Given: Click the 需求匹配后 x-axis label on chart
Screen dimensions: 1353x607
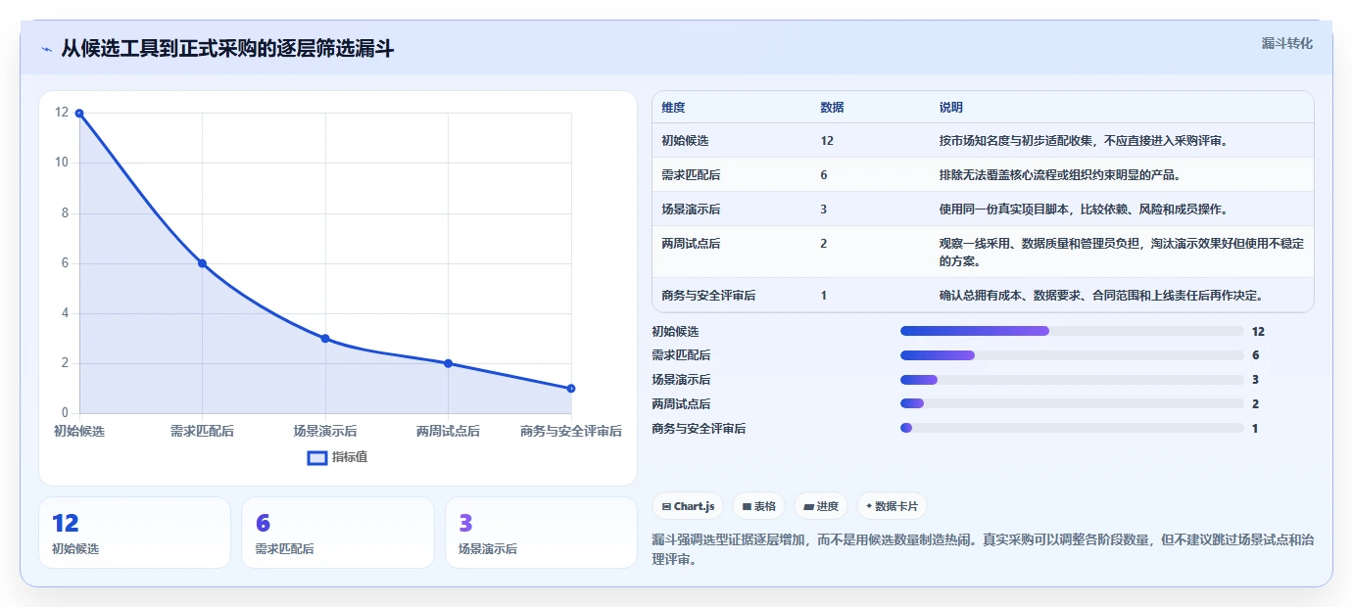Looking at the screenshot, I should [x=202, y=431].
